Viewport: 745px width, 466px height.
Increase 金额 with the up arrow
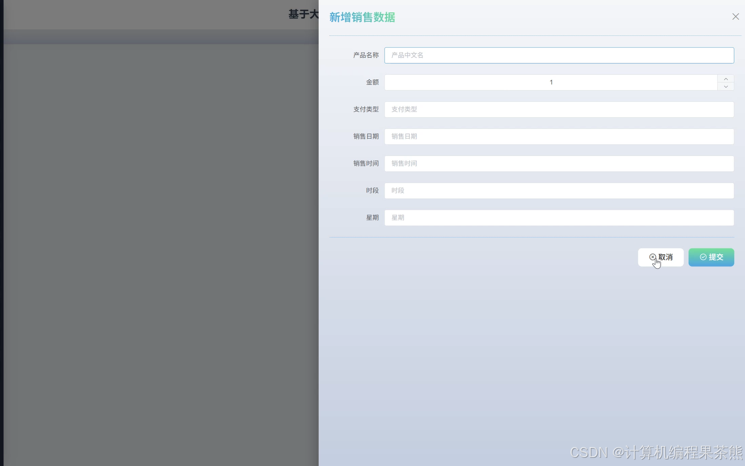pos(726,79)
